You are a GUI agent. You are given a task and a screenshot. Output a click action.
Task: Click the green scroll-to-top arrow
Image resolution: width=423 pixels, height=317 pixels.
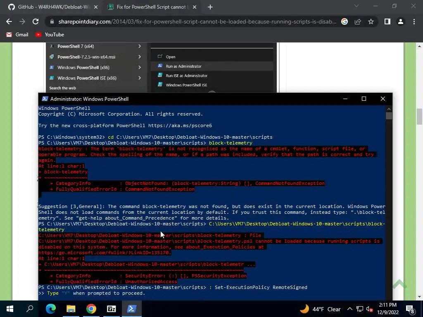pyautogui.click(x=399, y=284)
